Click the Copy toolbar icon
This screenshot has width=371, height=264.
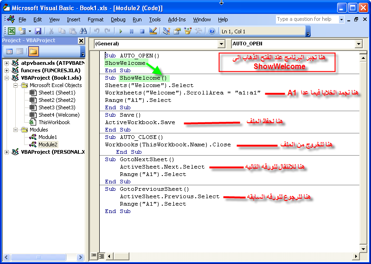pos(62,31)
